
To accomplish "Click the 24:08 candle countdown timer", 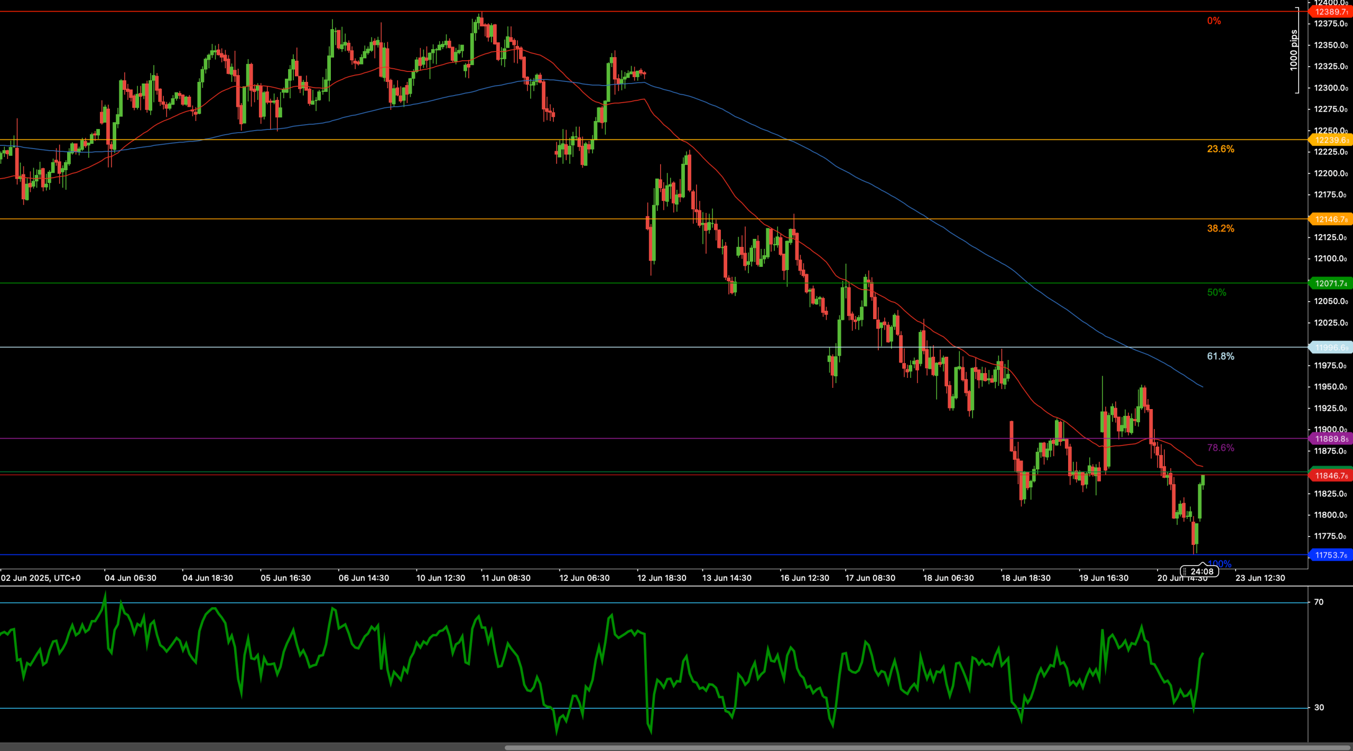I will pyautogui.click(x=1199, y=571).
